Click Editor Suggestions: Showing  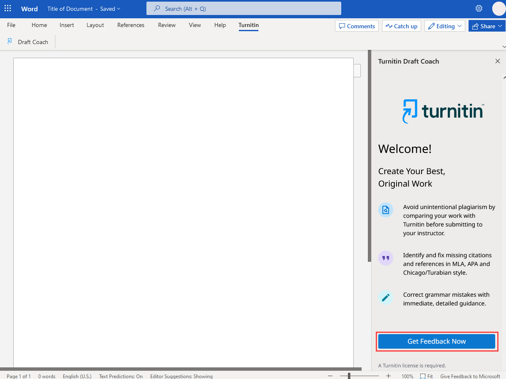(x=181, y=377)
